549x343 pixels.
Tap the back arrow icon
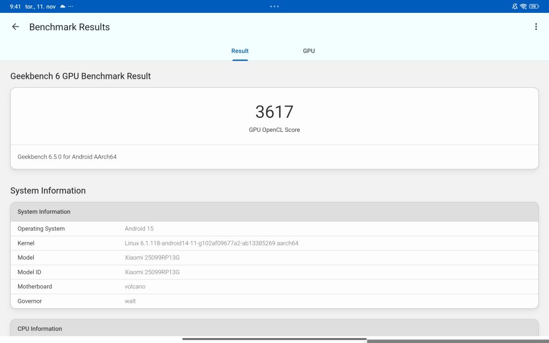tap(16, 27)
